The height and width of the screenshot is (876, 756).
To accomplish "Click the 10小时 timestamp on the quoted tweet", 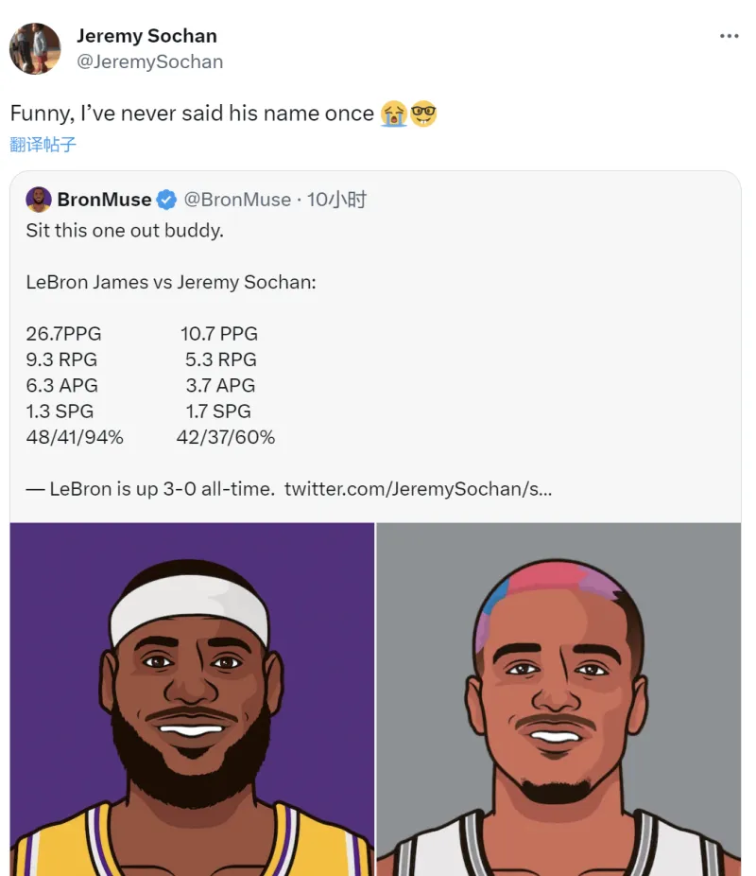I will tap(336, 200).
